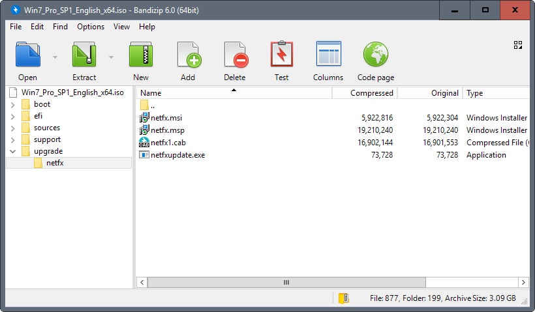
Task: Click the scroll right arrow
Action: tap(523, 283)
